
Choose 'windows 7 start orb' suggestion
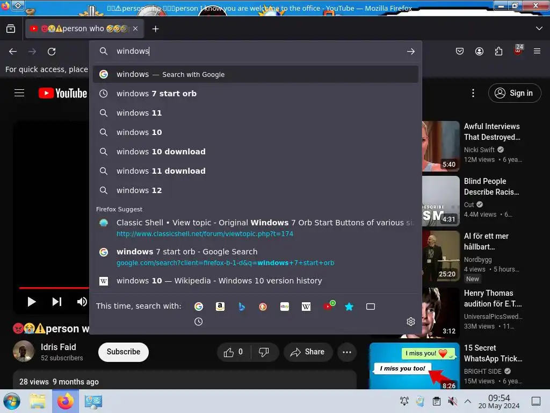(x=255, y=94)
